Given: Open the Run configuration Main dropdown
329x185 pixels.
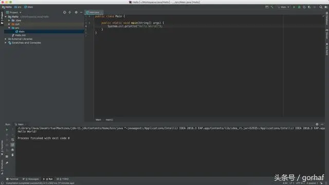Looking at the screenshot, I should pyautogui.click(x=283, y=7).
